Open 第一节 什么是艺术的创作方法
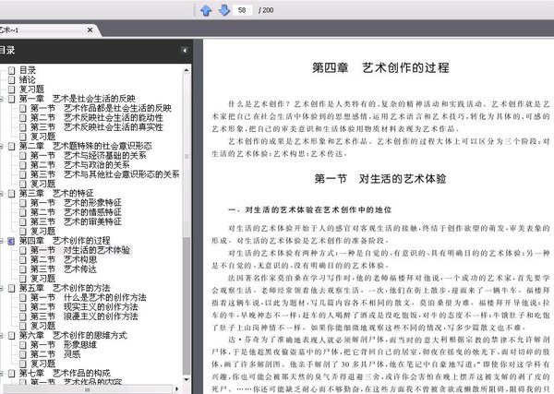This screenshot has width=554, height=394. tap(89, 298)
